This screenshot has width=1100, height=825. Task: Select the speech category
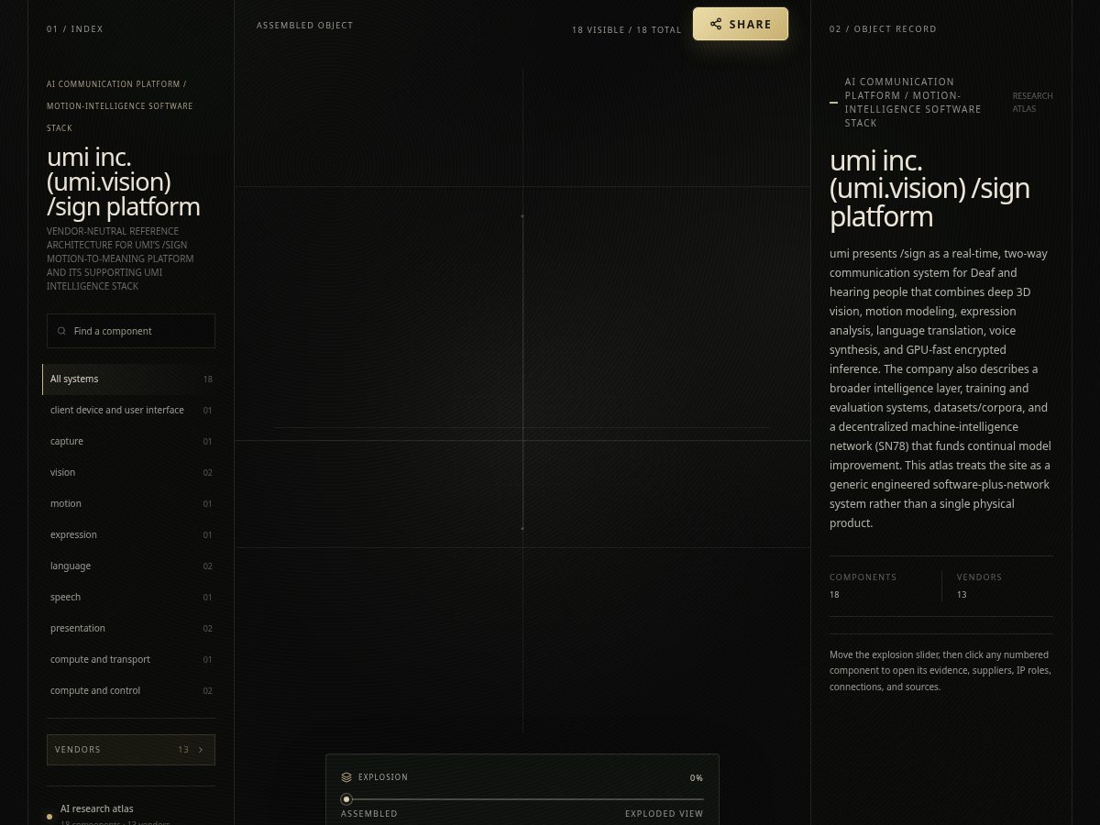(129, 598)
